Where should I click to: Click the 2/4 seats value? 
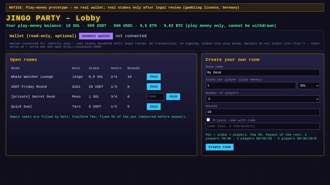click(114, 77)
